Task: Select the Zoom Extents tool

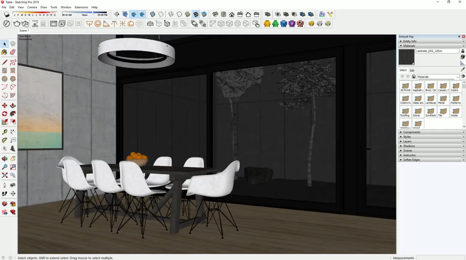Action: 4,176
